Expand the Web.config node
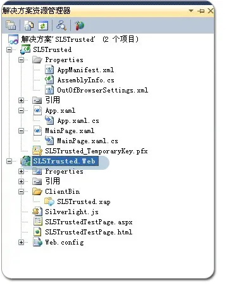The image size is (229, 287). click(x=21, y=242)
